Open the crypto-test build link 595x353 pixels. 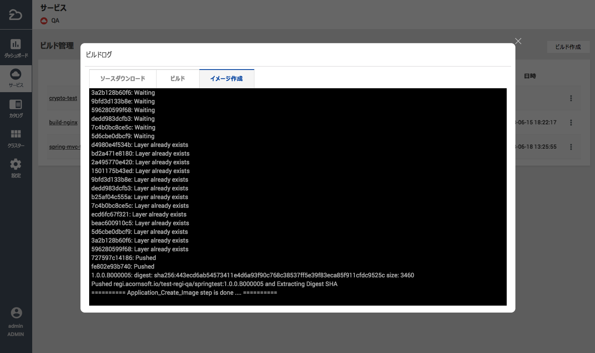point(63,98)
